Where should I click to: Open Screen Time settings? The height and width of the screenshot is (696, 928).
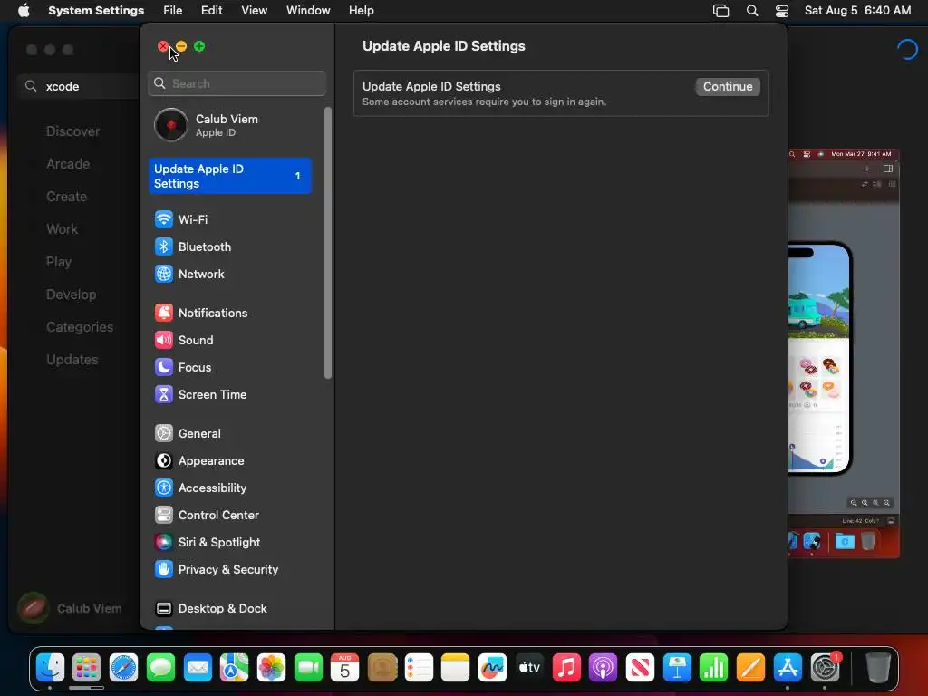point(231,395)
